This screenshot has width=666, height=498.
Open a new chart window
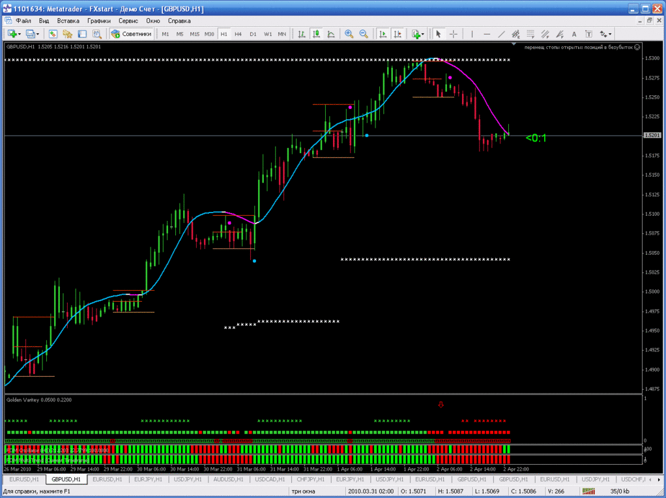[12, 34]
